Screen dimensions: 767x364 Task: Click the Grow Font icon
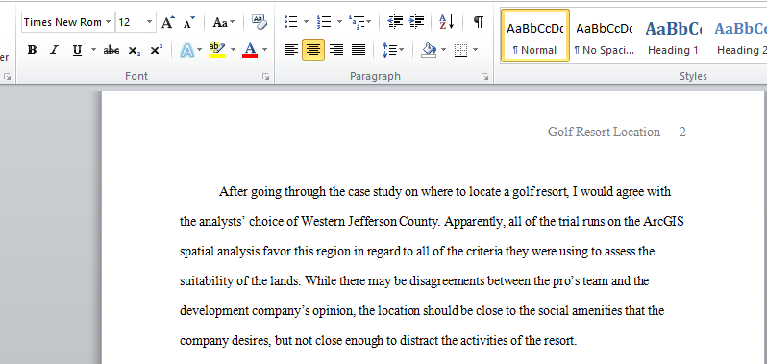(x=168, y=22)
